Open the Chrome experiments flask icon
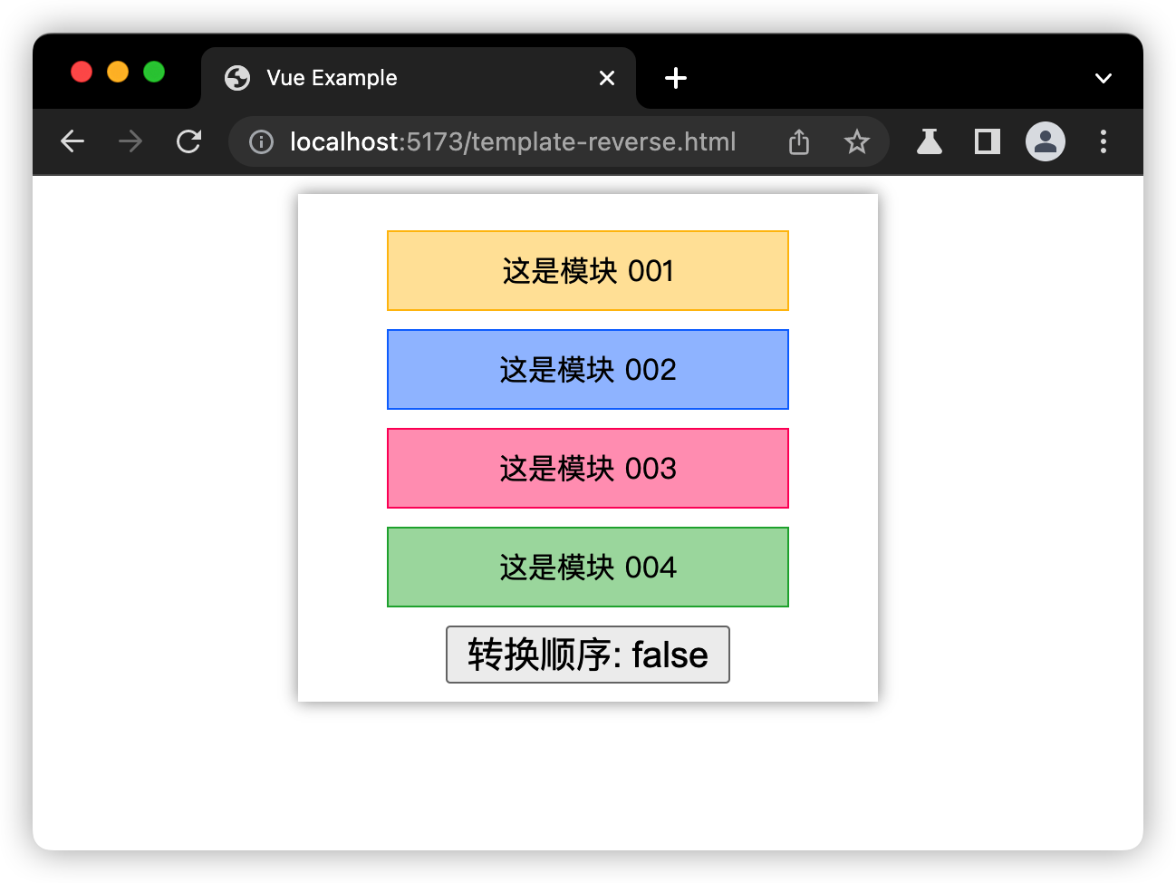Image resolution: width=1176 pixels, height=883 pixels. click(x=929, y=141)
